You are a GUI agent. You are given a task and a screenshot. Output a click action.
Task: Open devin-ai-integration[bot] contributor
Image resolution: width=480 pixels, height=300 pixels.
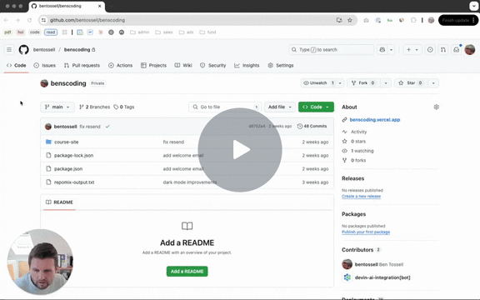click(382, 277)
